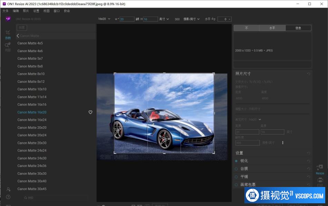The width and height of the screenshot is (328, 206).
Task: Open the Resize module icon
Action: click(320, 168)
